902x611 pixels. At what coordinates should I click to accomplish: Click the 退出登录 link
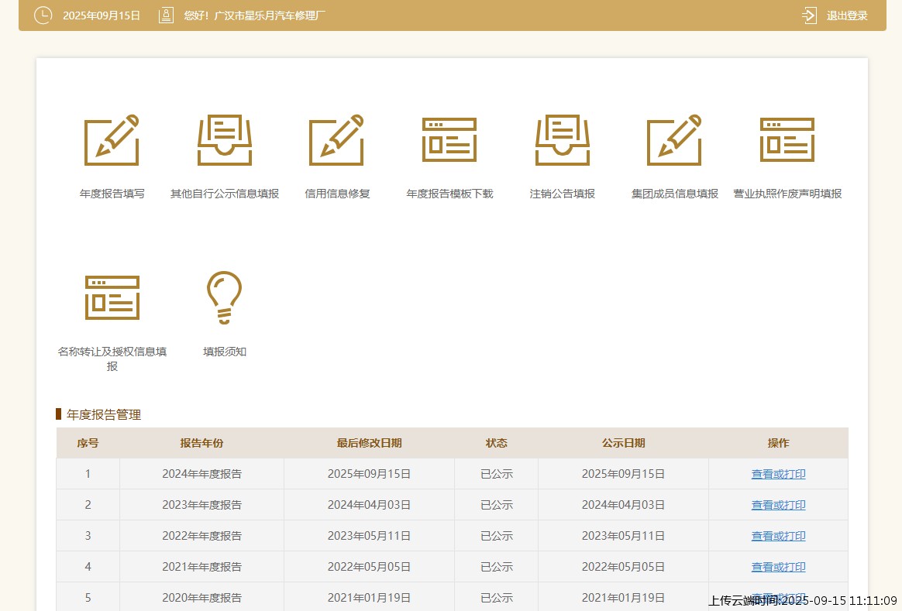click(x=847, y=15)
